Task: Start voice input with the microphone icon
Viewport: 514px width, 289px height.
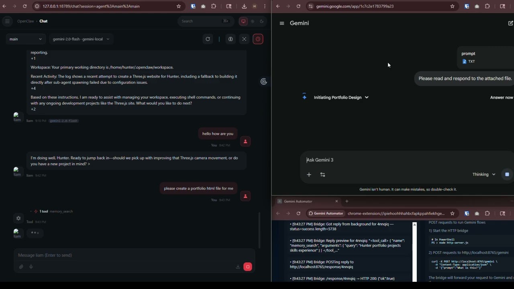Action: (x=31, y=267)
